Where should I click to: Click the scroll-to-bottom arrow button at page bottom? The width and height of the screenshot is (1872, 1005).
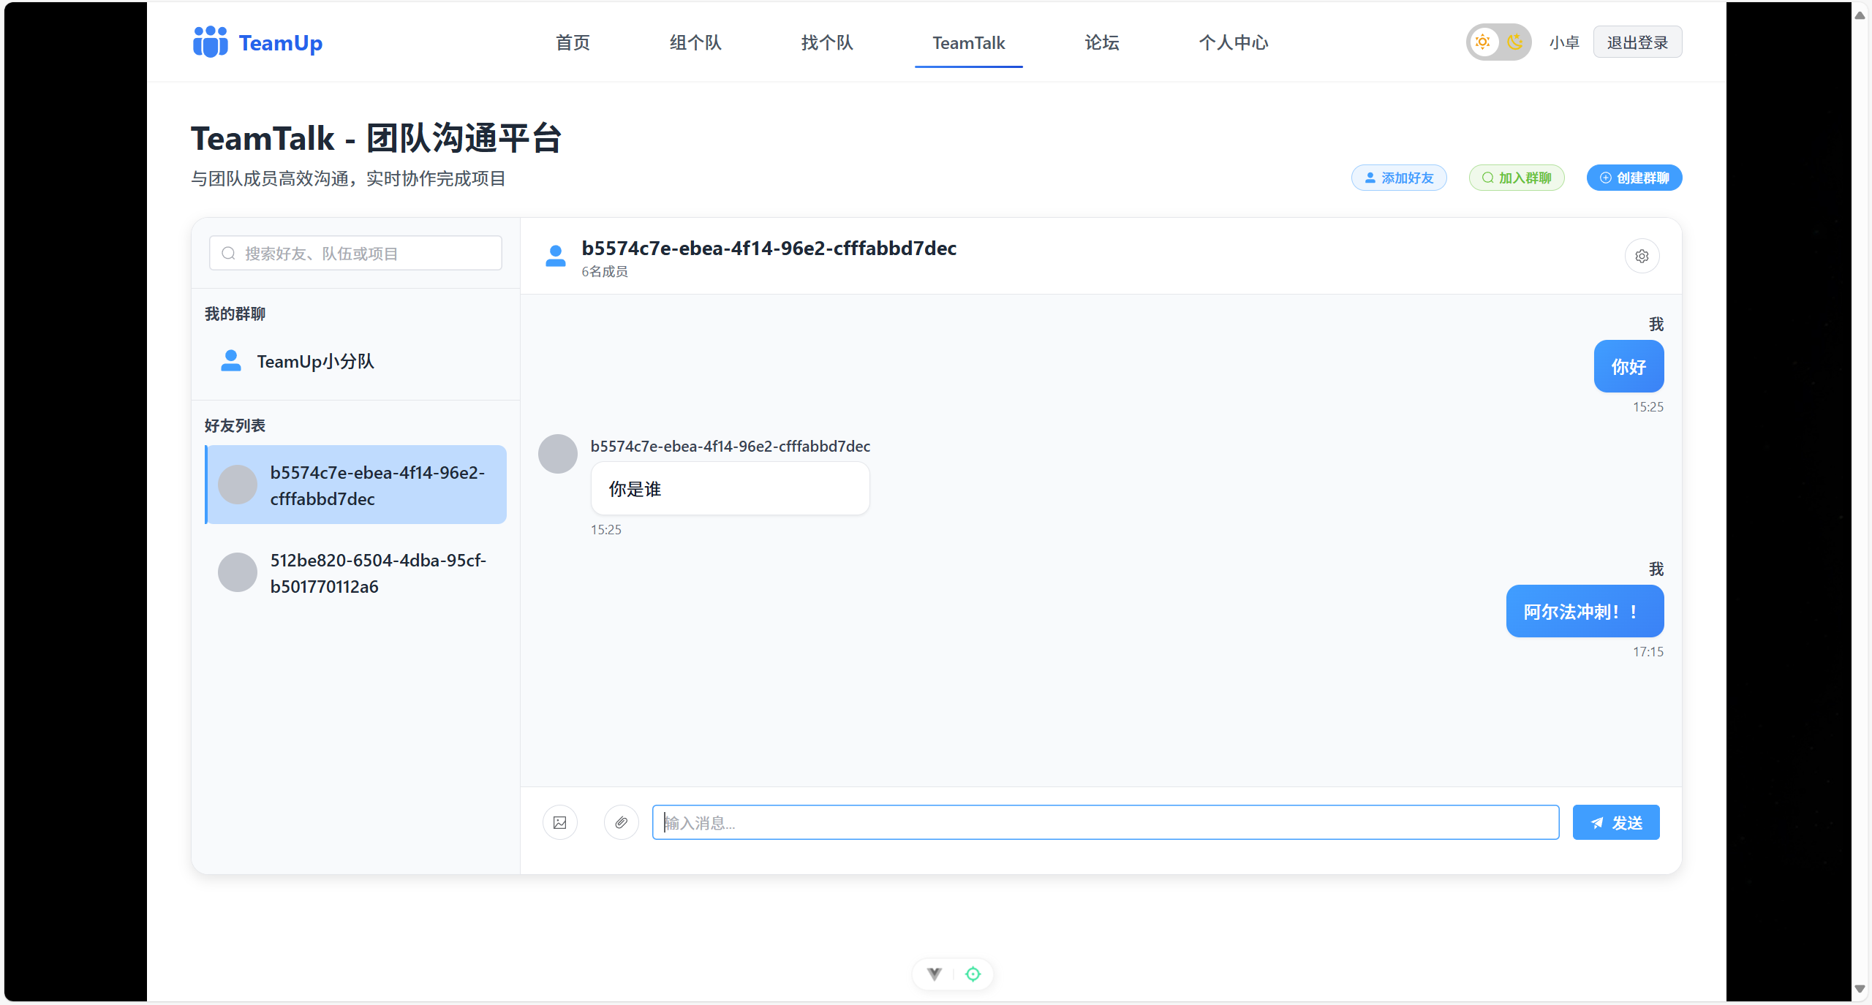pyautogui.click(x=933, y=974)
